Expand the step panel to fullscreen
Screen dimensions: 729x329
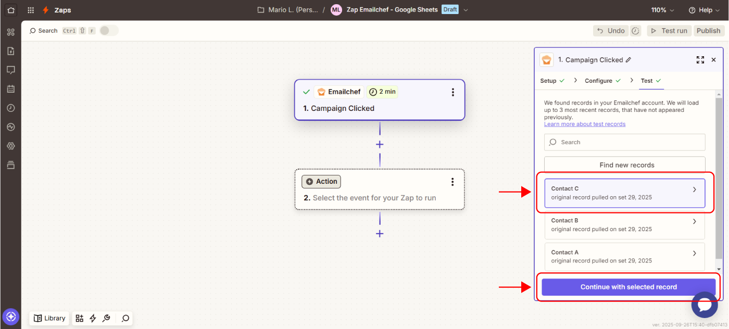[x=700, y=60]
